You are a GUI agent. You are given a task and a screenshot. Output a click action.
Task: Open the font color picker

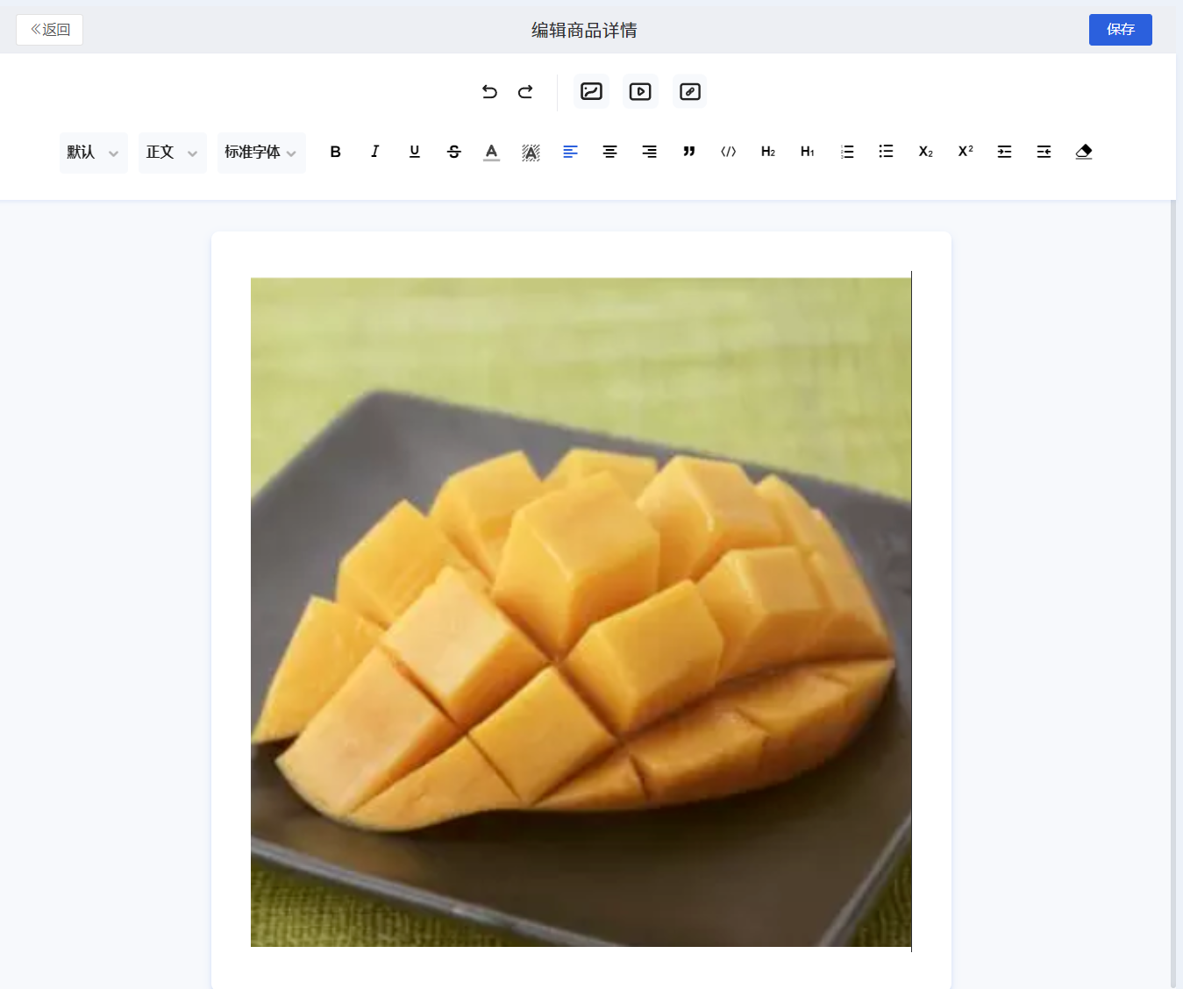coord(492,152)
